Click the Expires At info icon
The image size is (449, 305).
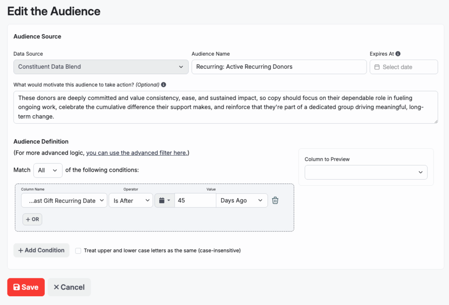[398, 54]
